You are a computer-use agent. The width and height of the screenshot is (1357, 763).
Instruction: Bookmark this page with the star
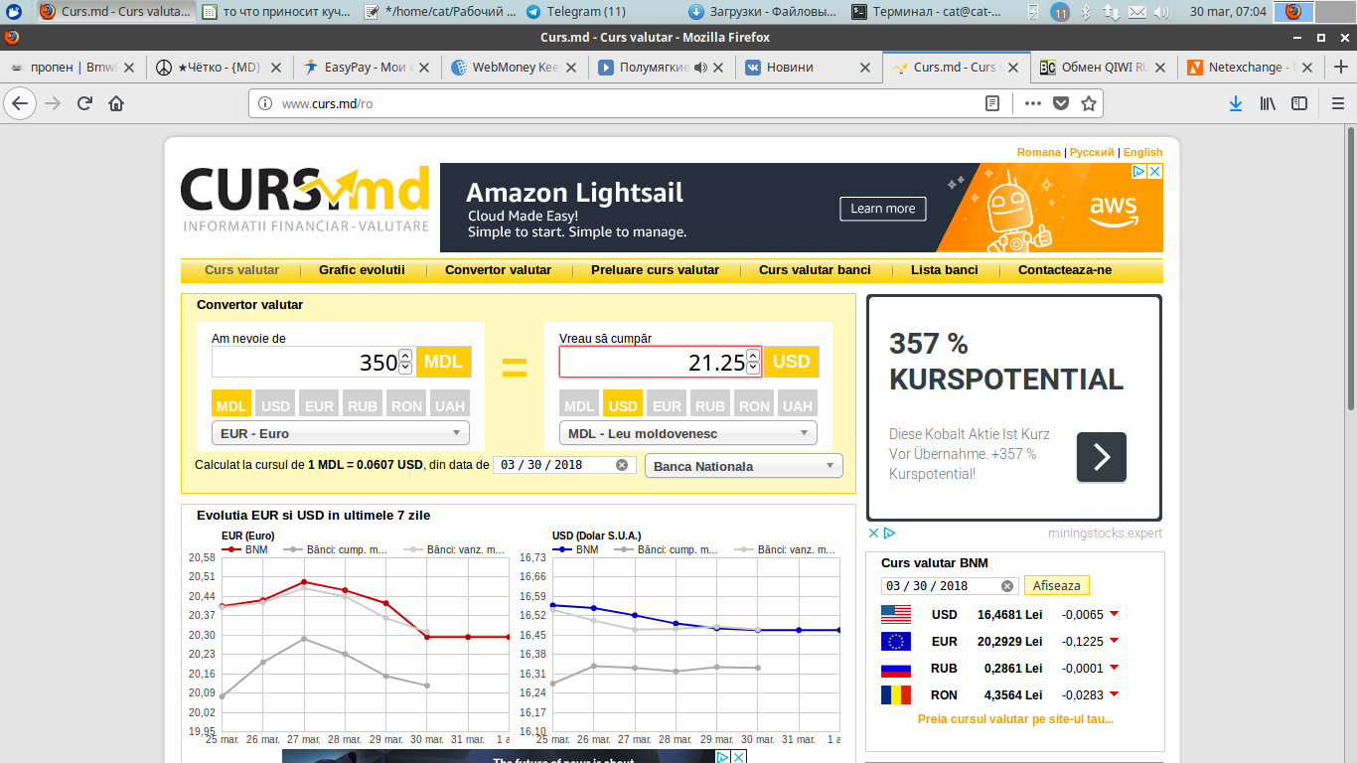point(1089,103)
